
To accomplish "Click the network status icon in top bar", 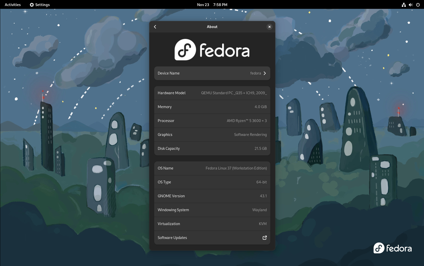I will (404, 5).
